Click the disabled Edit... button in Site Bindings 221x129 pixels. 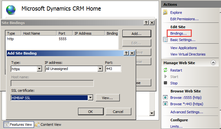137,43
